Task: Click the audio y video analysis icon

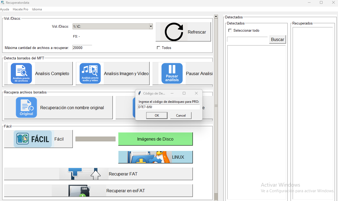Action: pos(90,73)
